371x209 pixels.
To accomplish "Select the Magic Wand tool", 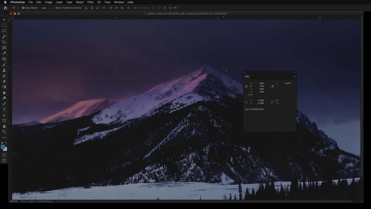I will click(4, 37).
